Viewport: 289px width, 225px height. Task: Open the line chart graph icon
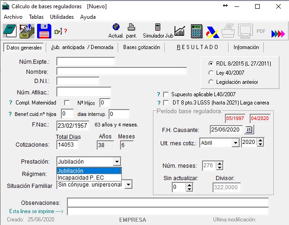(180, 31)
